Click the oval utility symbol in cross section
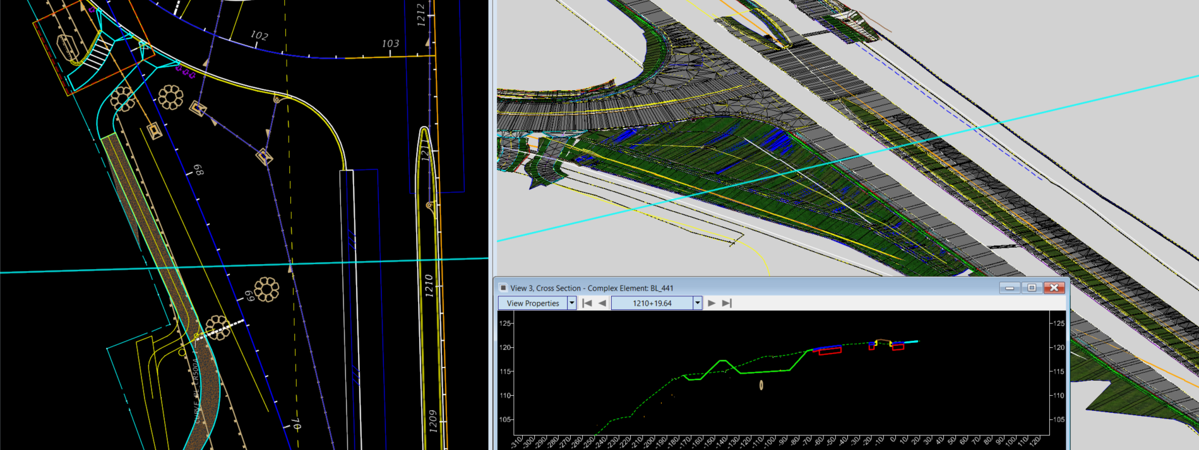1199x450 pixels. tap(761, 385)
